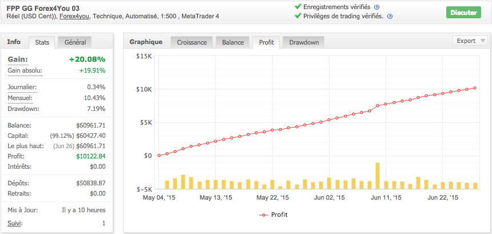
Task: Switch to the Croissance chart tab
Action: click(x=192, y=42)
